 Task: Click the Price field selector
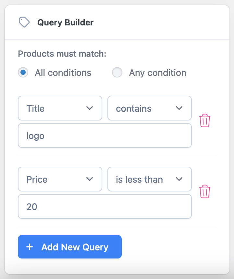[x=60, y=179]
